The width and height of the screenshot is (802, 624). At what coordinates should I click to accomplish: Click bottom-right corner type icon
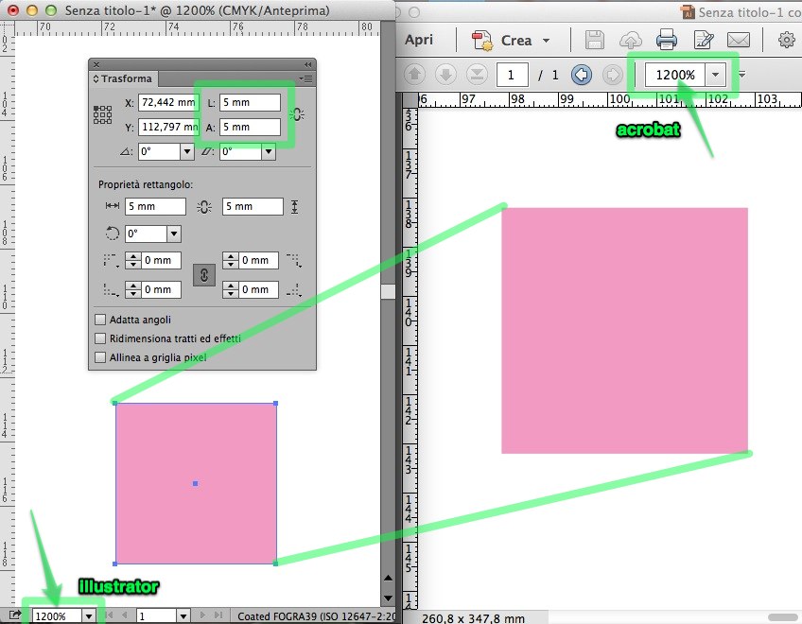point(294,290)
